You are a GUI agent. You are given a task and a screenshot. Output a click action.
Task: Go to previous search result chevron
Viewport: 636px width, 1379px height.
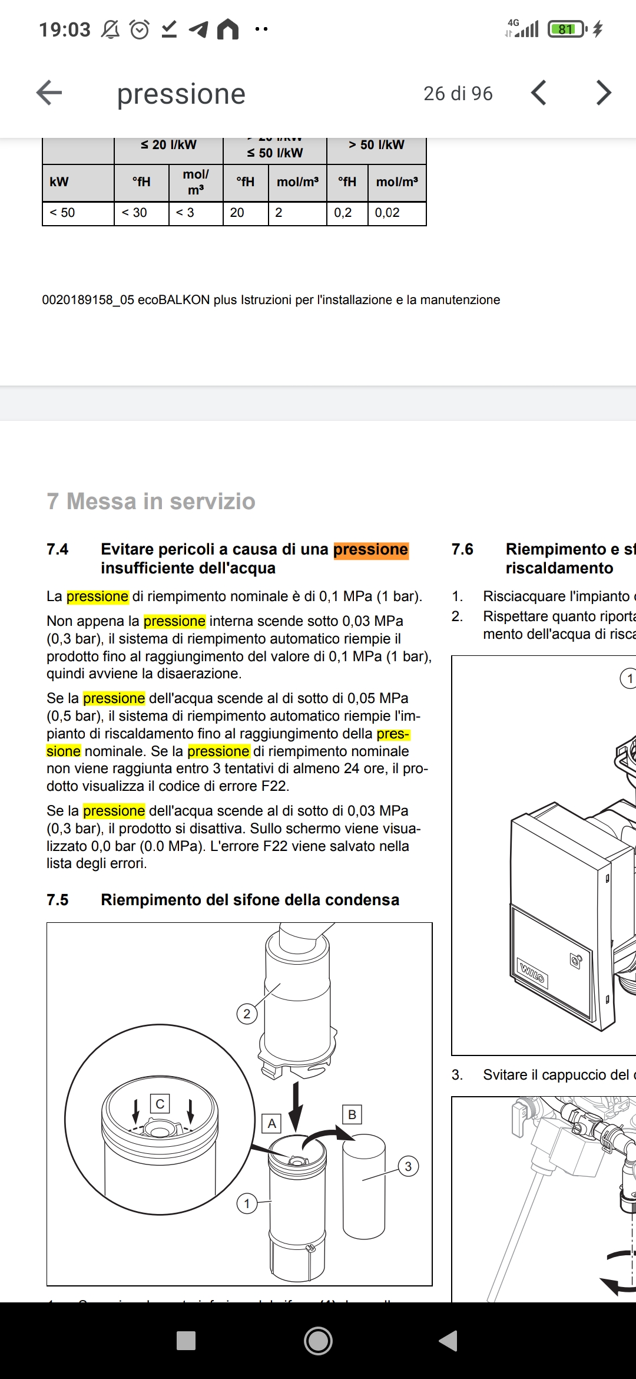click(x=538, y=93)
